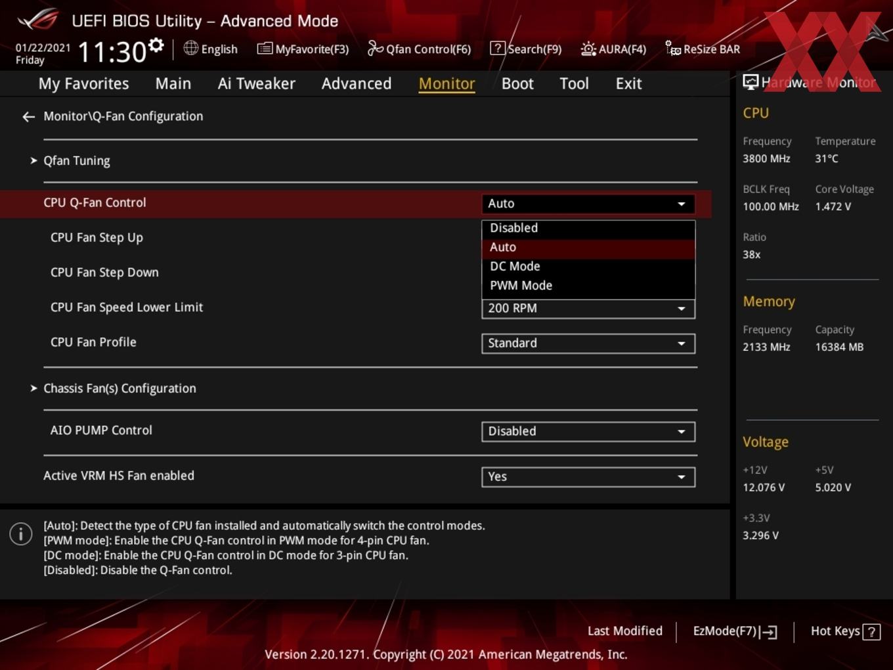Open the CPU Fan Profile dropdown
Screen dimensions: 893x670
click(588, 344)
